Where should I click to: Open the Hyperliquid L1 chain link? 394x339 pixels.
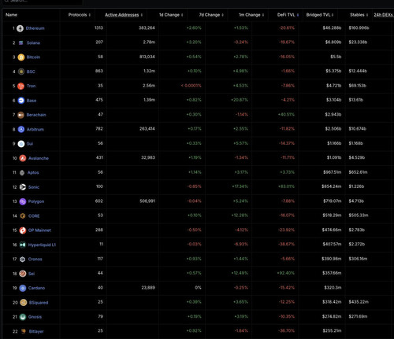click(x=42, y=245)
